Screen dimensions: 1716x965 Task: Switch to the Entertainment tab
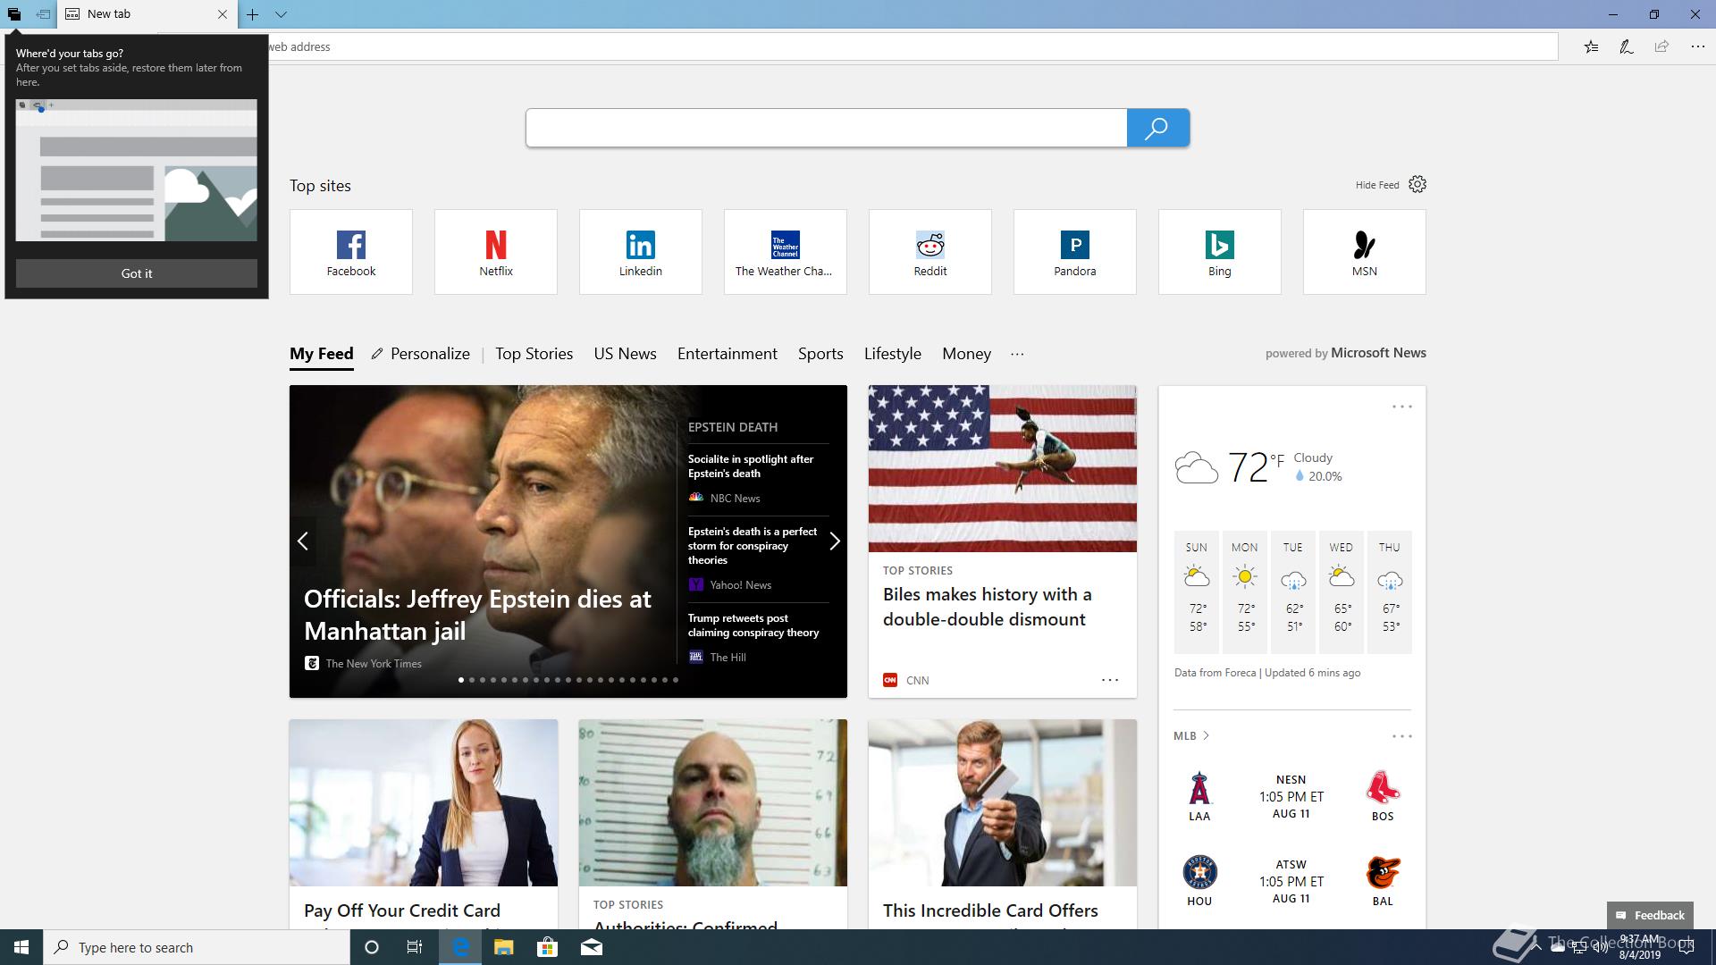point(728,354)
